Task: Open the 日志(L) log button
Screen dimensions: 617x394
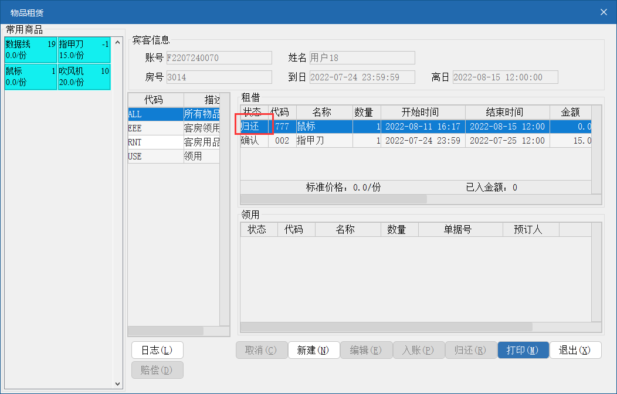Action: click(157, 350)
